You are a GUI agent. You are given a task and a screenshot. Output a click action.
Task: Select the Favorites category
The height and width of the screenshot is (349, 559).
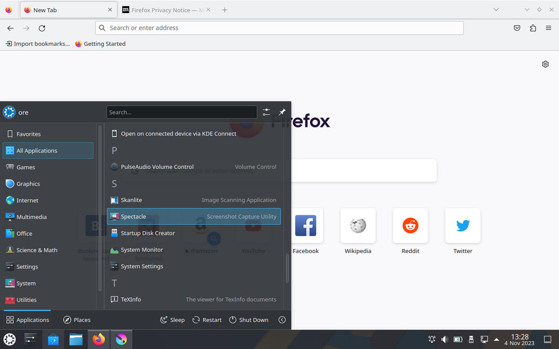click(48, 134)
